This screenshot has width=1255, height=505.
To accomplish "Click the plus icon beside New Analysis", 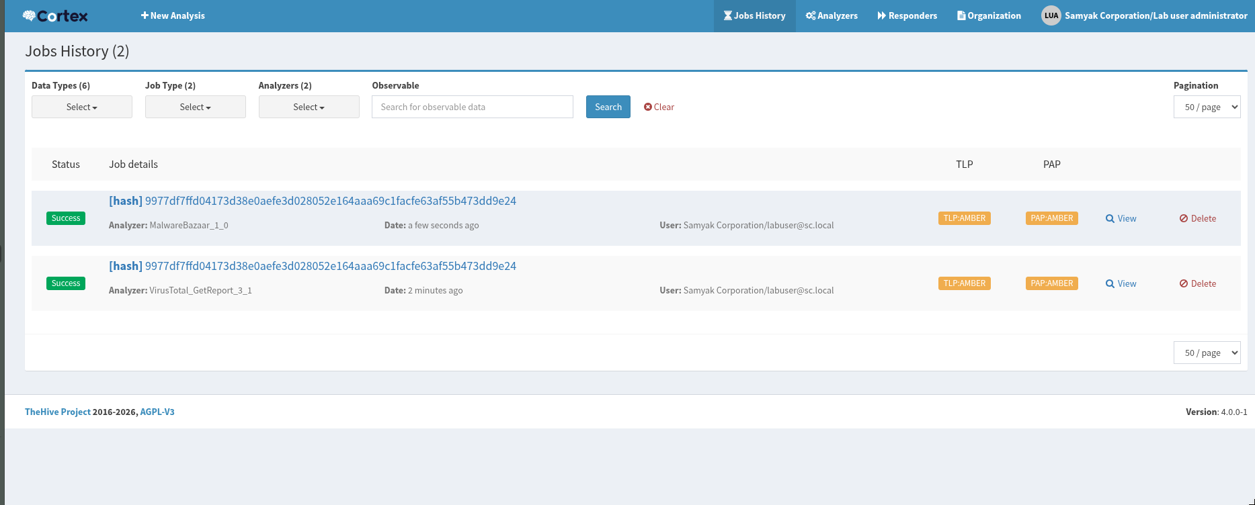I will 145,15.
